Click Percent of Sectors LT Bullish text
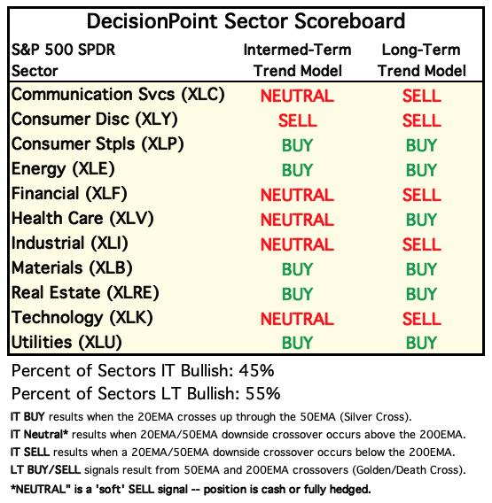The image size is (492, 503). [x=146, y=393]
